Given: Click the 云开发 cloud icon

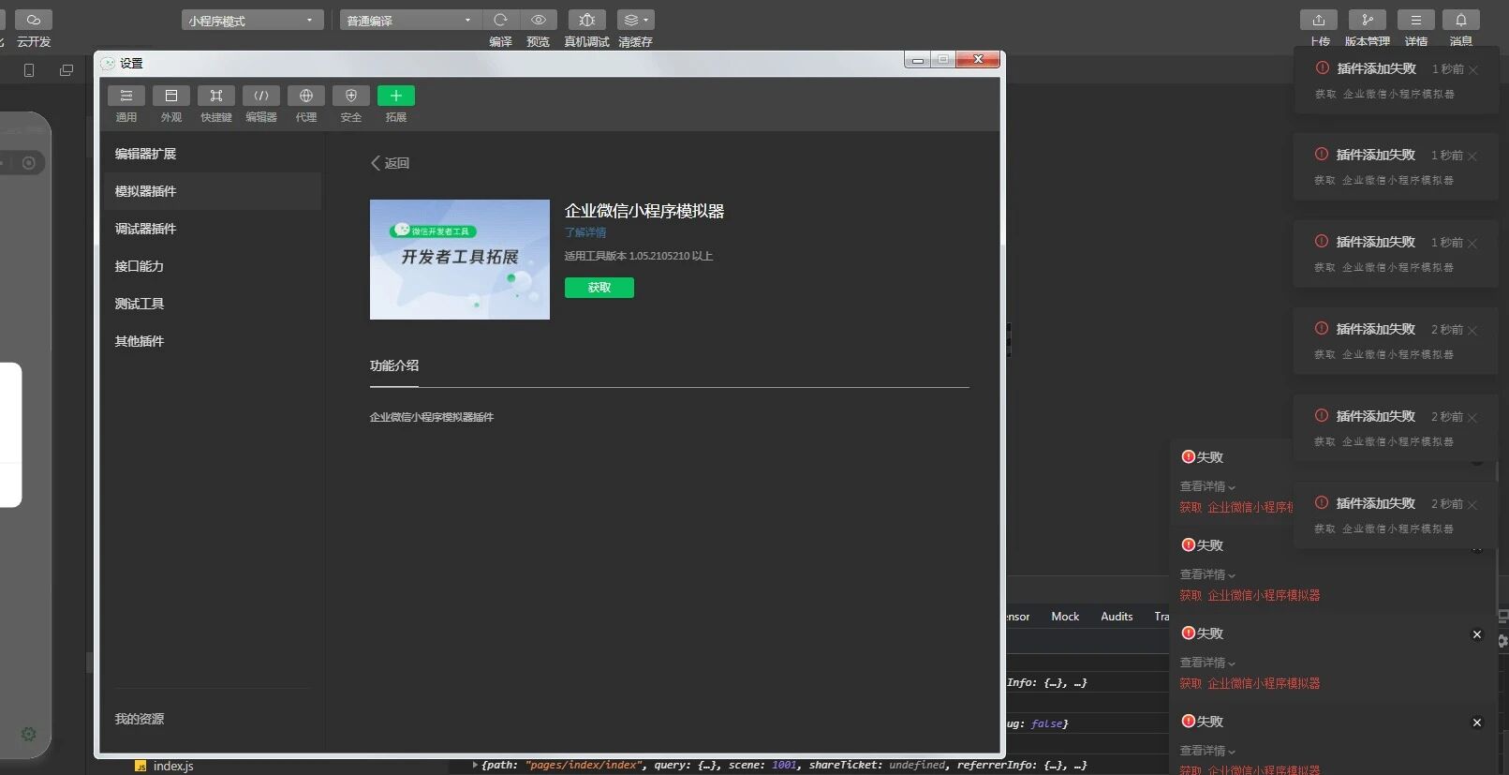Looking at the screenshot, I should tap(34, 20).
